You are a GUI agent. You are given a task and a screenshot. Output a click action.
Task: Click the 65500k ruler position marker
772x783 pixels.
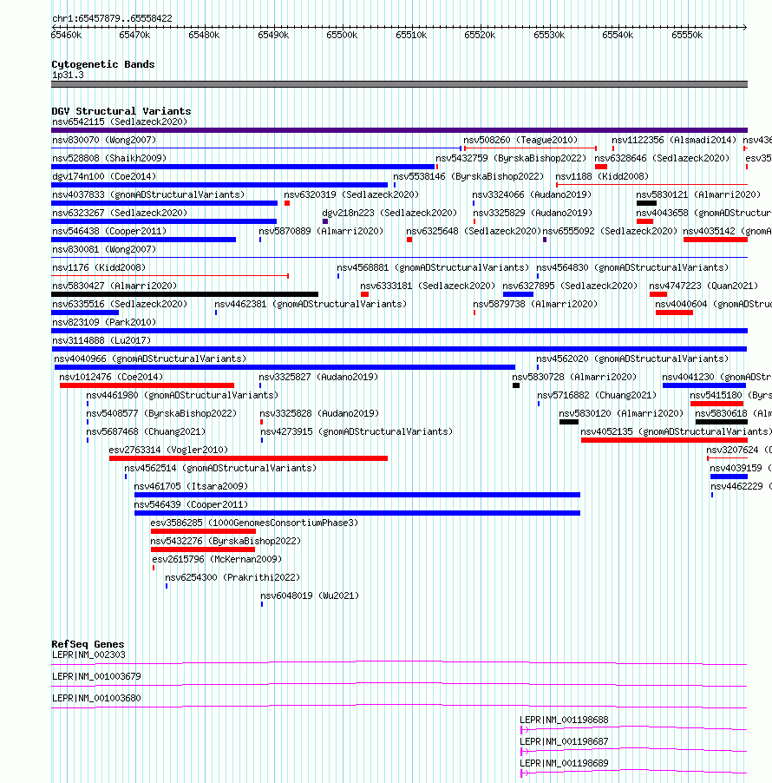click(342, 35)
